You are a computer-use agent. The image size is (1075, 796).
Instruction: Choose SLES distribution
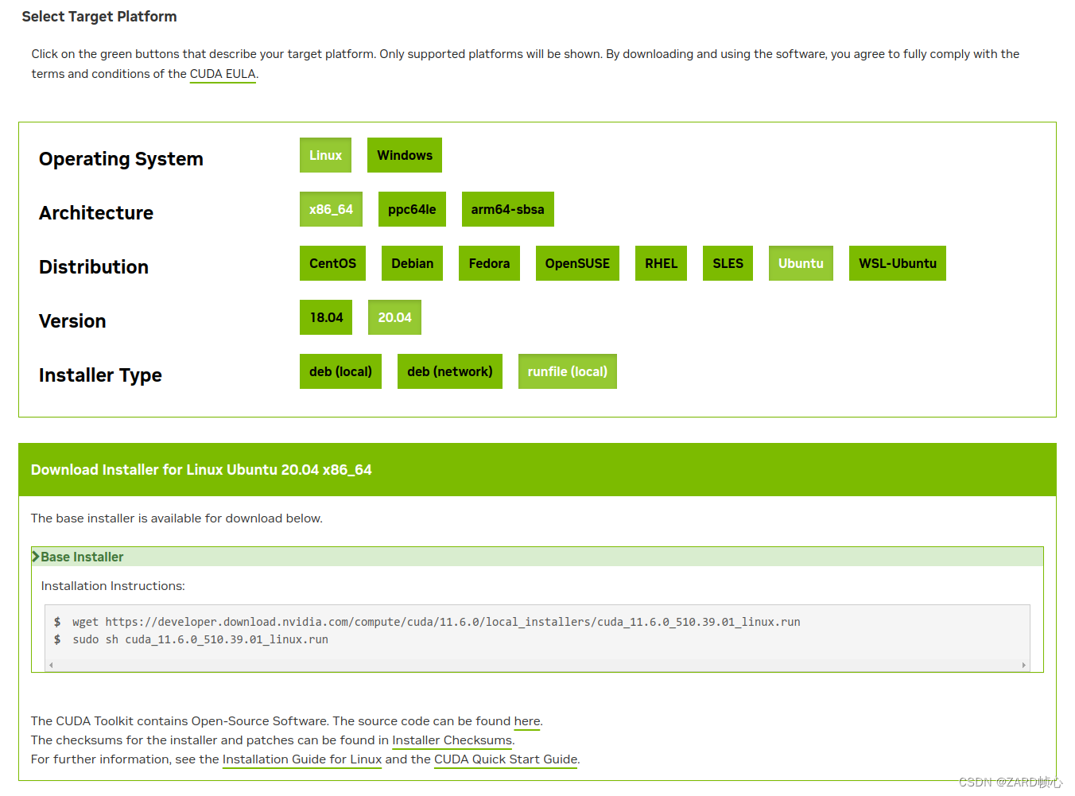point(728,263)
